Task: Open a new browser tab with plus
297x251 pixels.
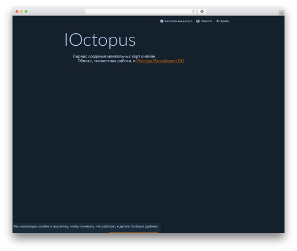Action: [x=282, y=13]
